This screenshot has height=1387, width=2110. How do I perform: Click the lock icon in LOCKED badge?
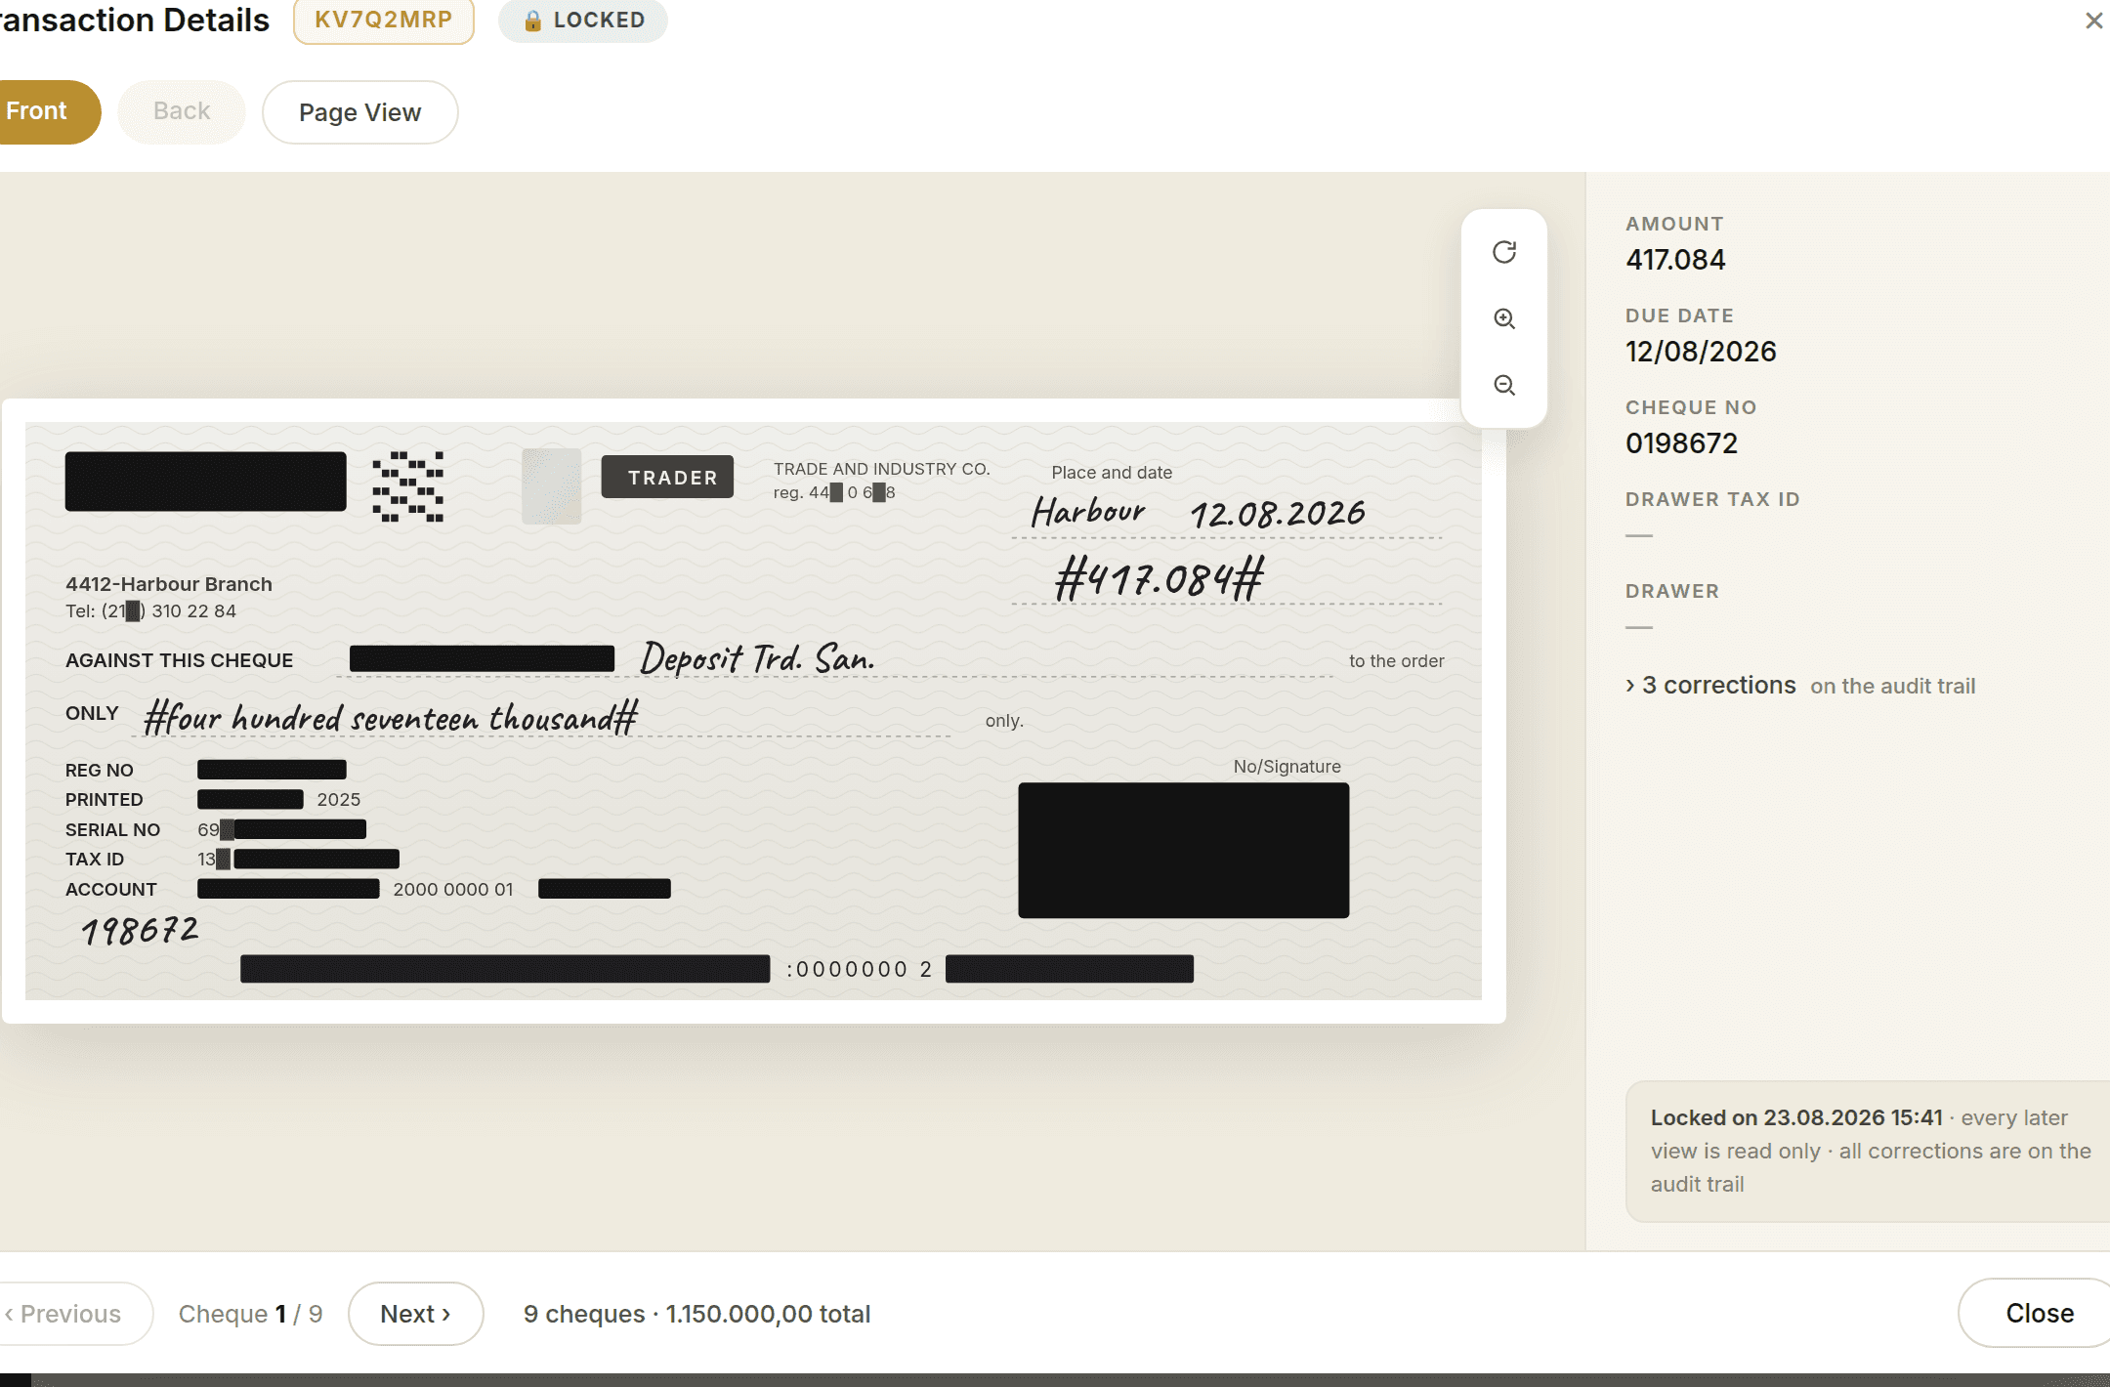(532, 21)
